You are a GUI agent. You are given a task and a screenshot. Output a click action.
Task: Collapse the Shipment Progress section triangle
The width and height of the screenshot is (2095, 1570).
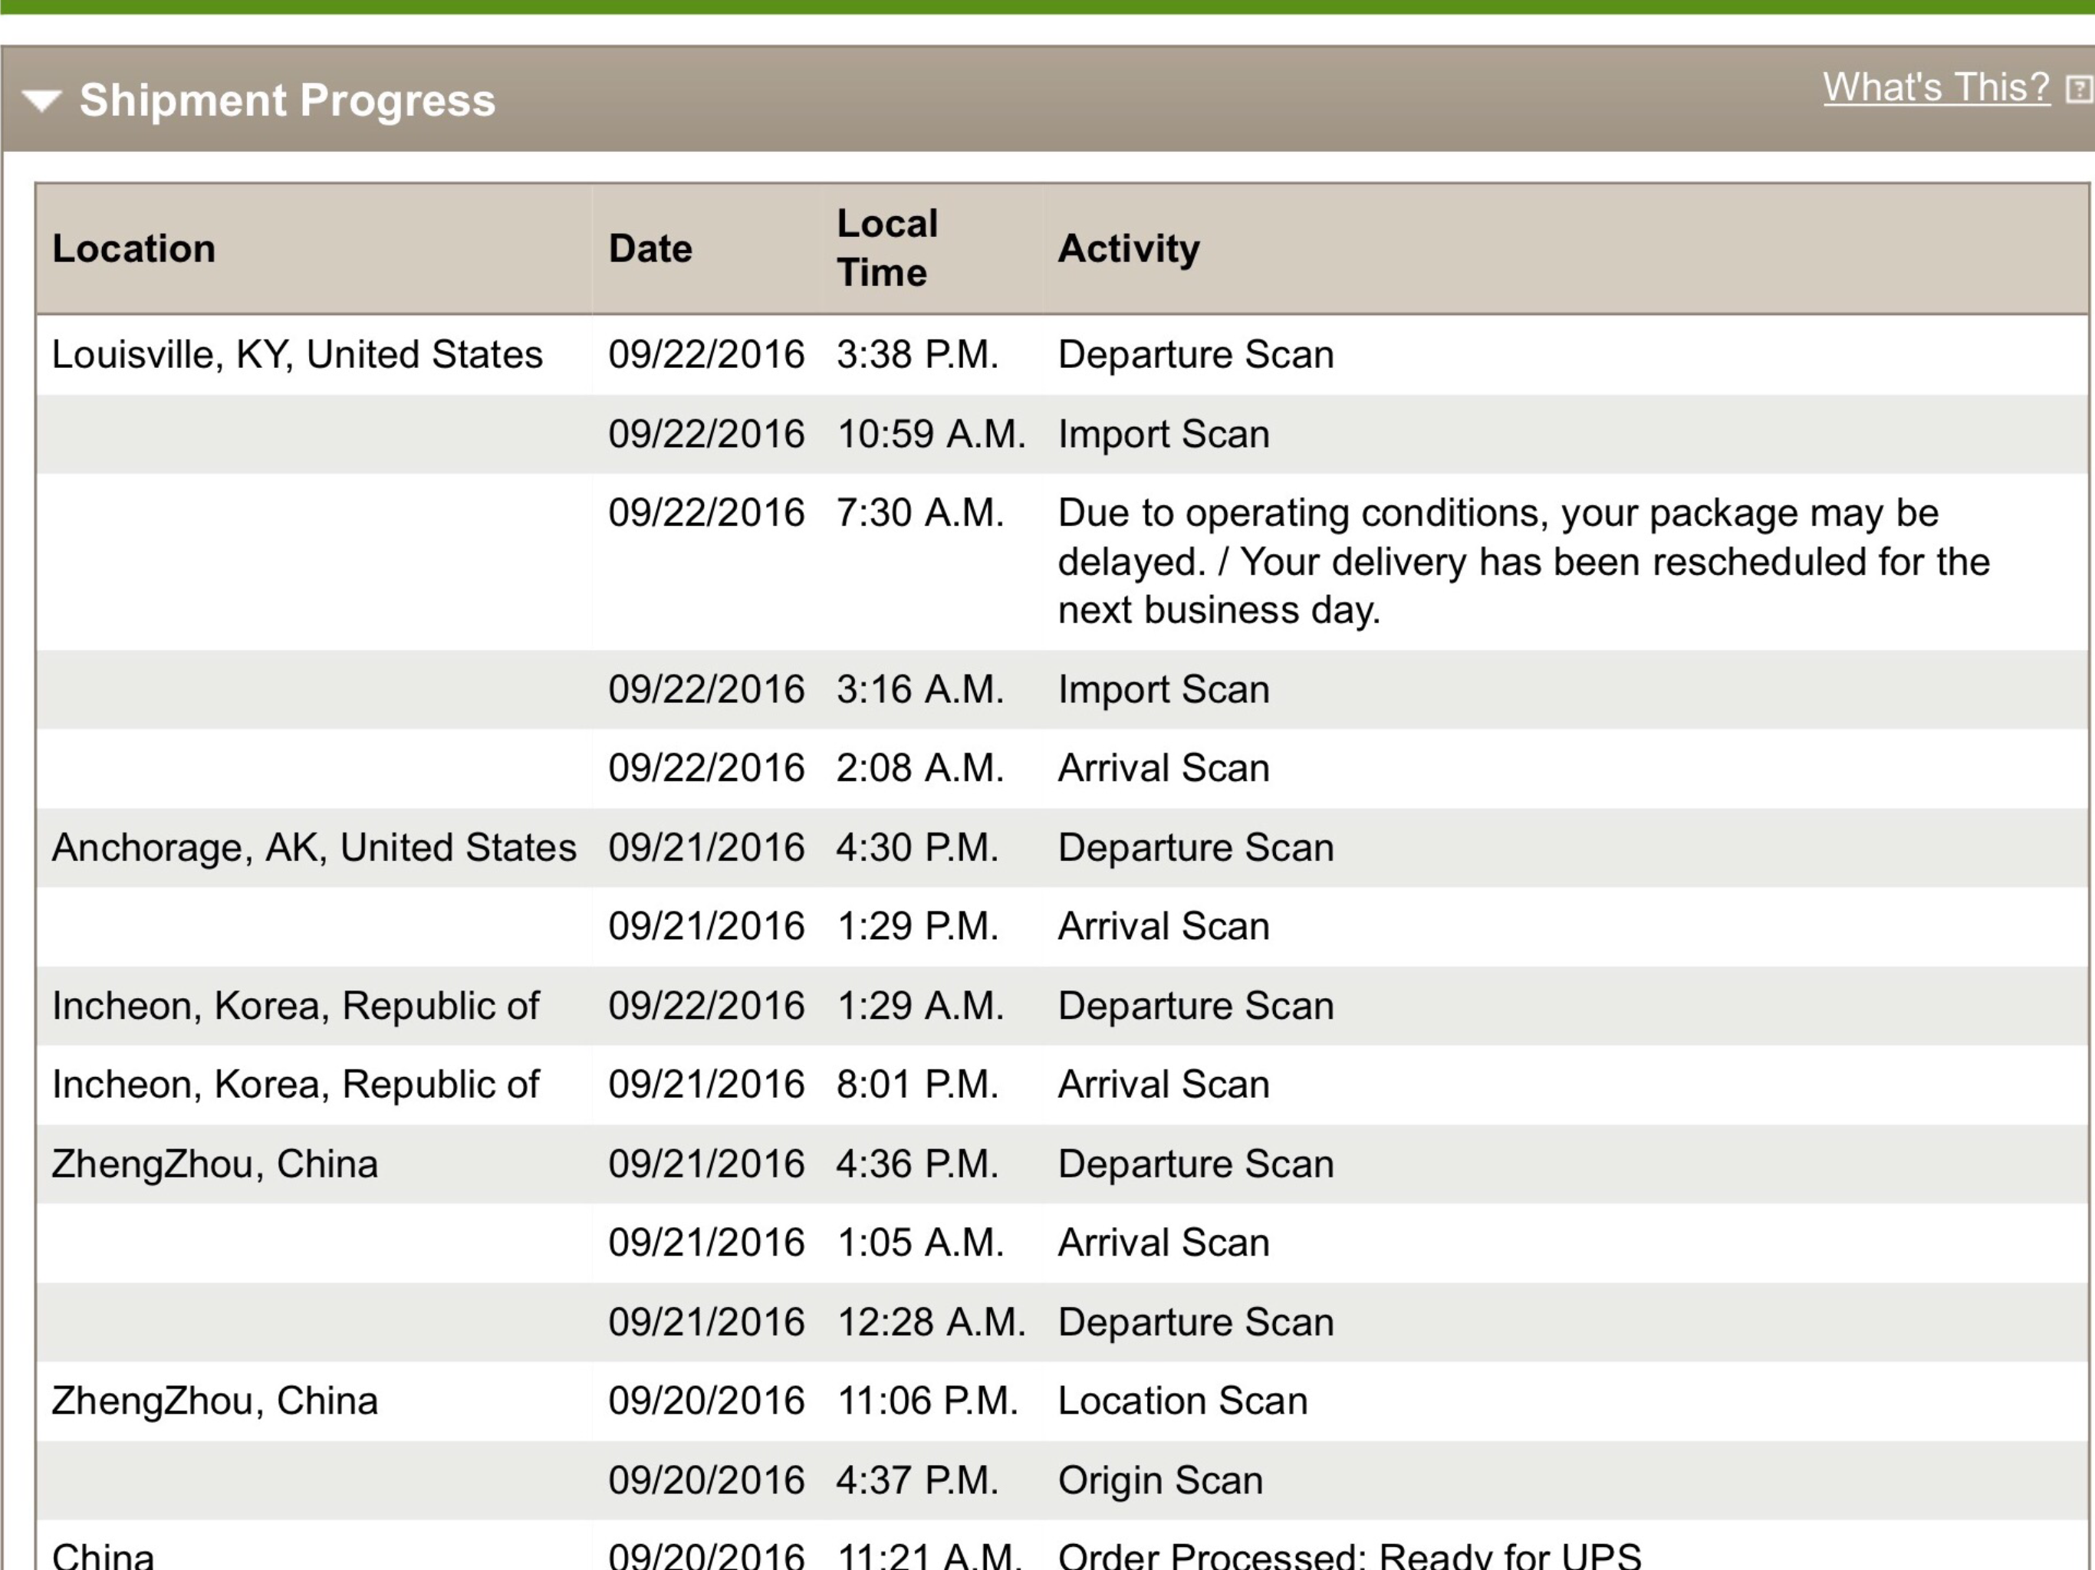pos(41,100)
